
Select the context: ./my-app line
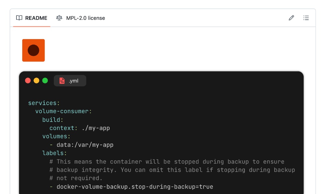pos(80,128)
